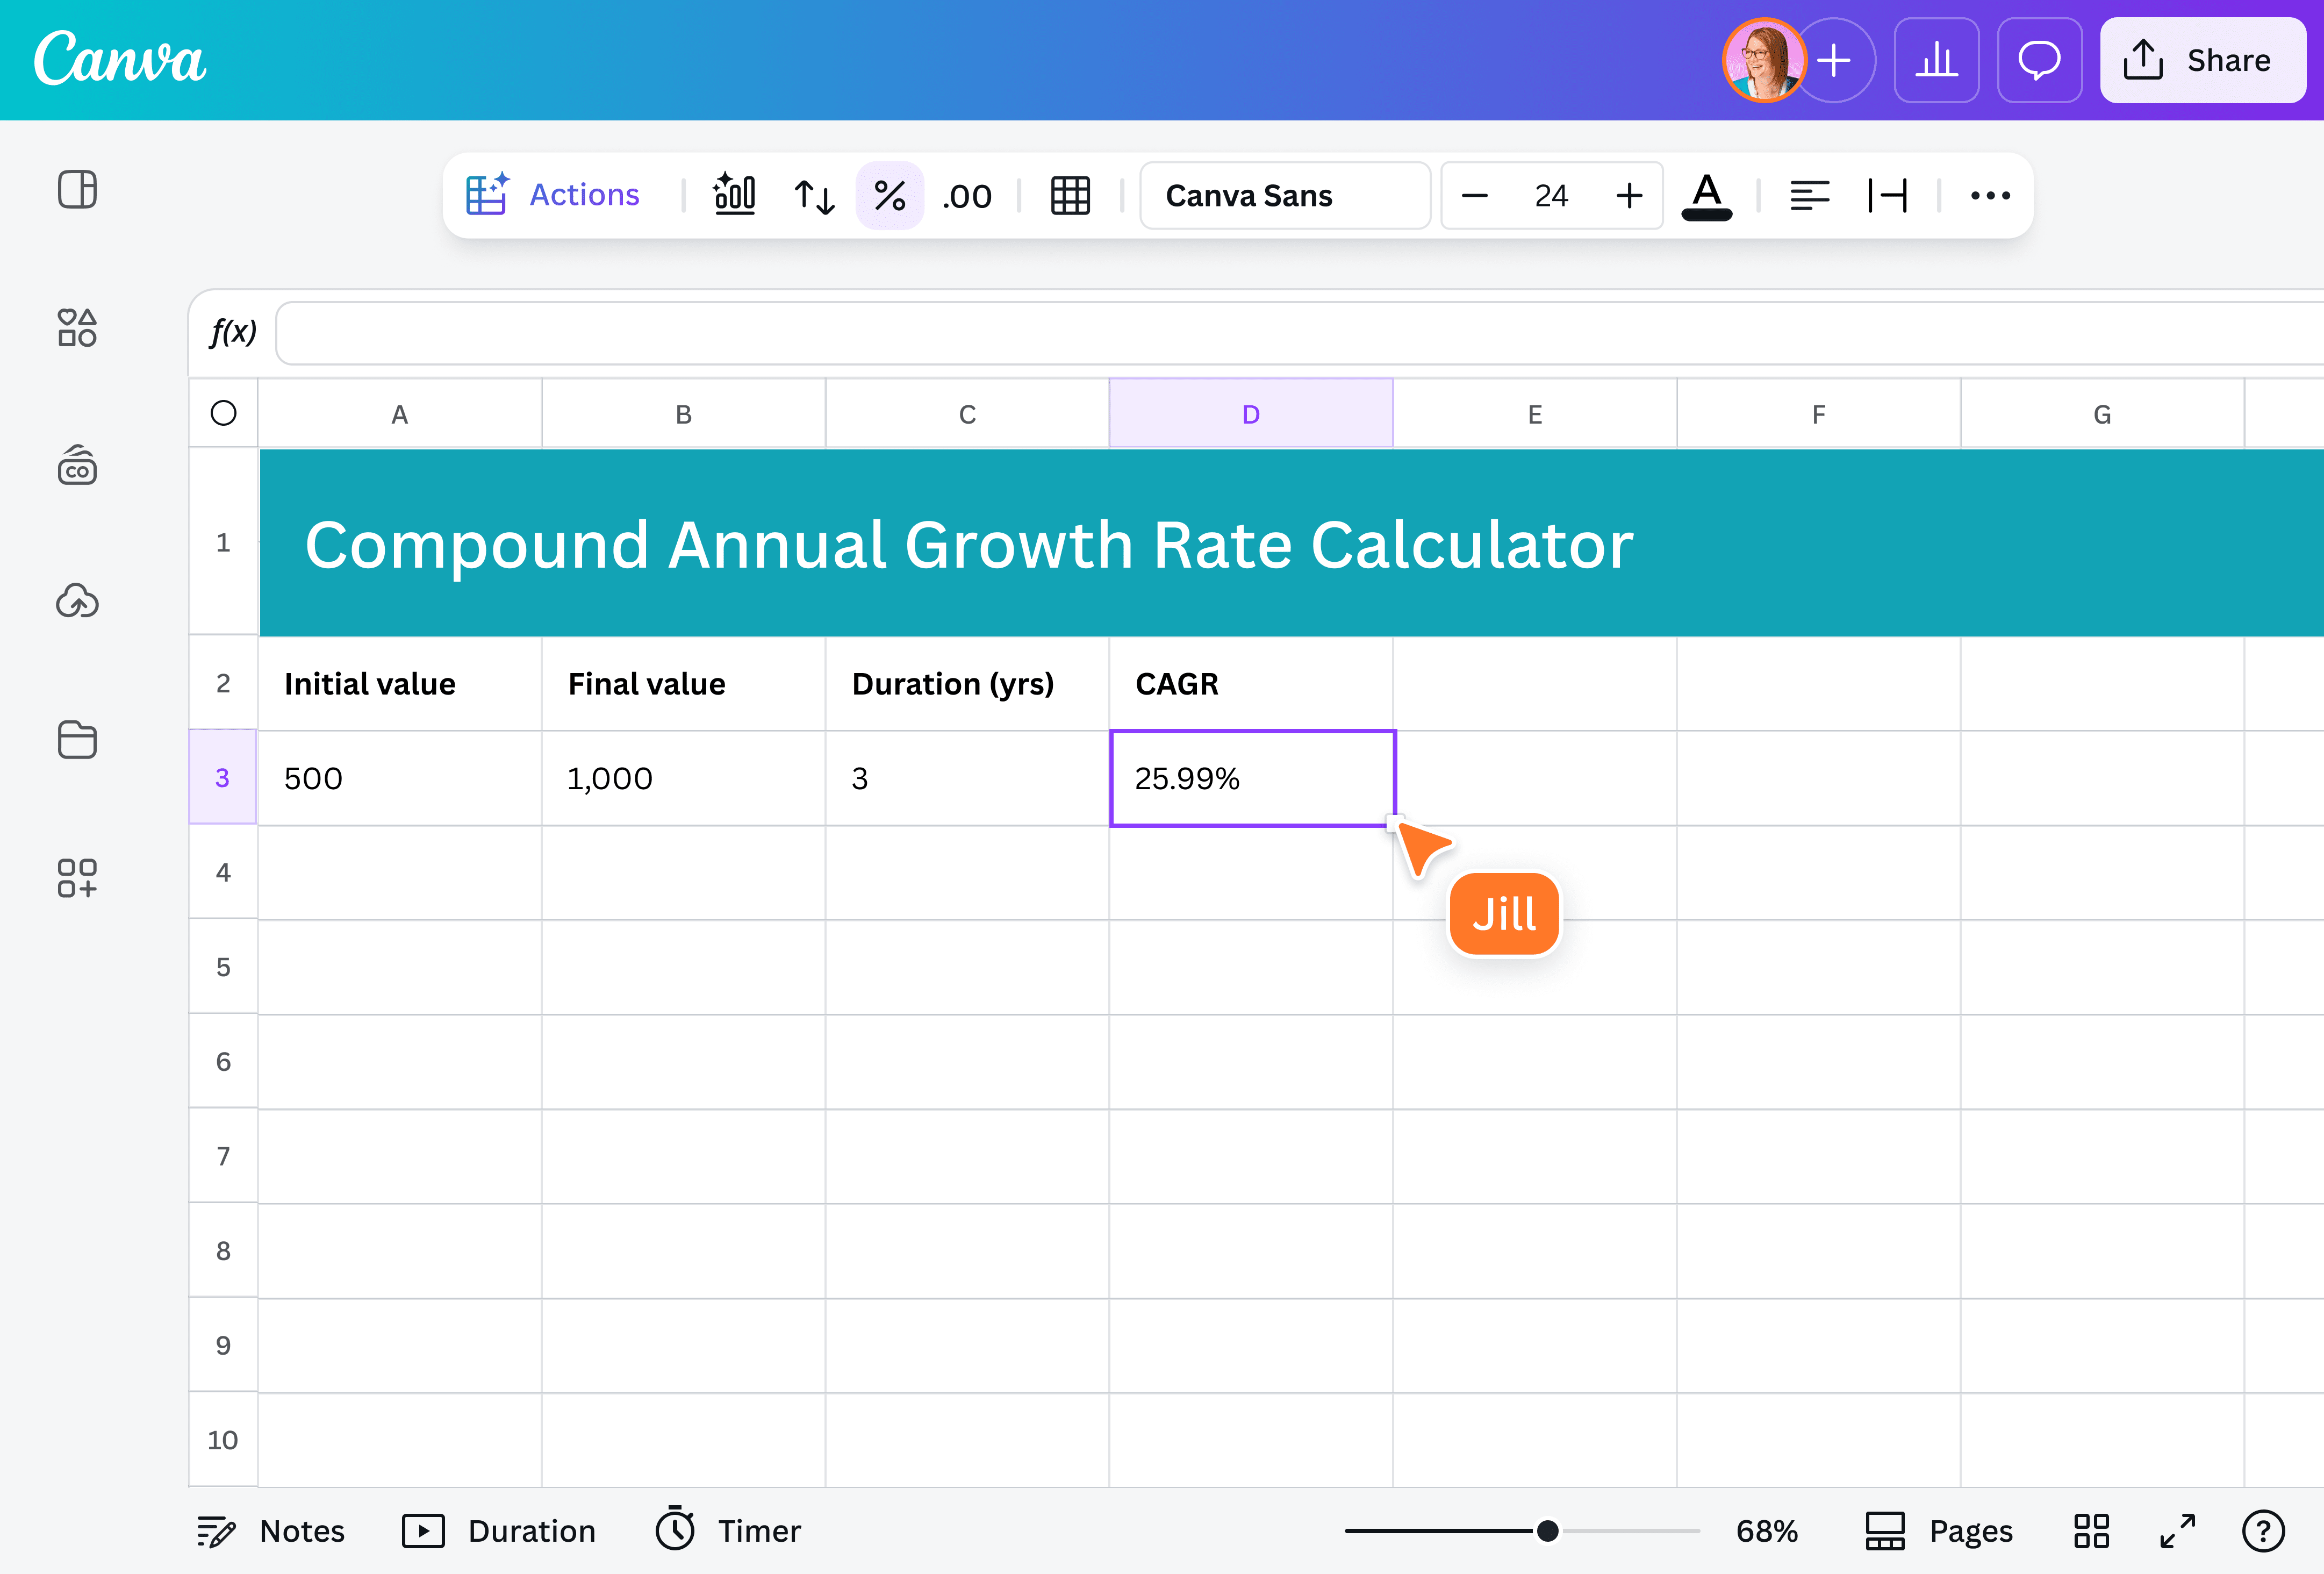This screenshot has width=2324, height=1574.
Task: Open Uploads from the left sidebar cloud icon
Action: click(77, 601)
